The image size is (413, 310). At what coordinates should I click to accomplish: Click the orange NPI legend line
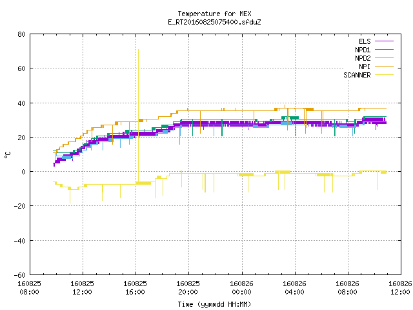click(x=384, y=66)
